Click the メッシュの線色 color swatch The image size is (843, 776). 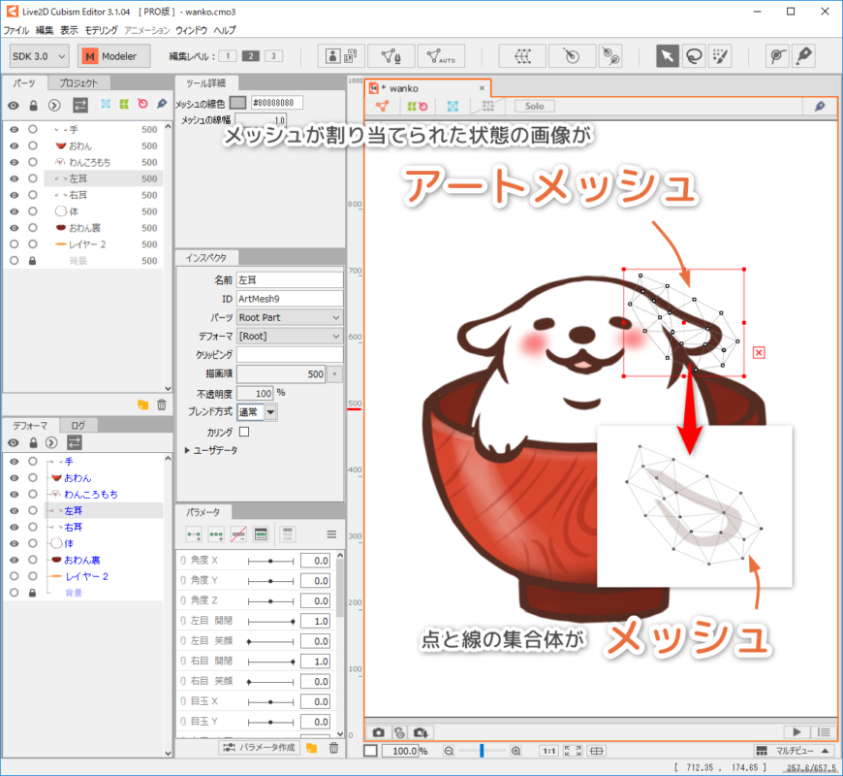click(x=237, y=103)
